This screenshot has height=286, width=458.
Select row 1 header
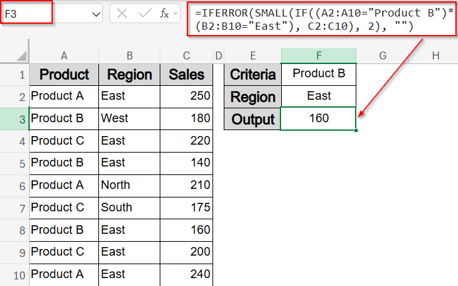click(x=15, y=75)
